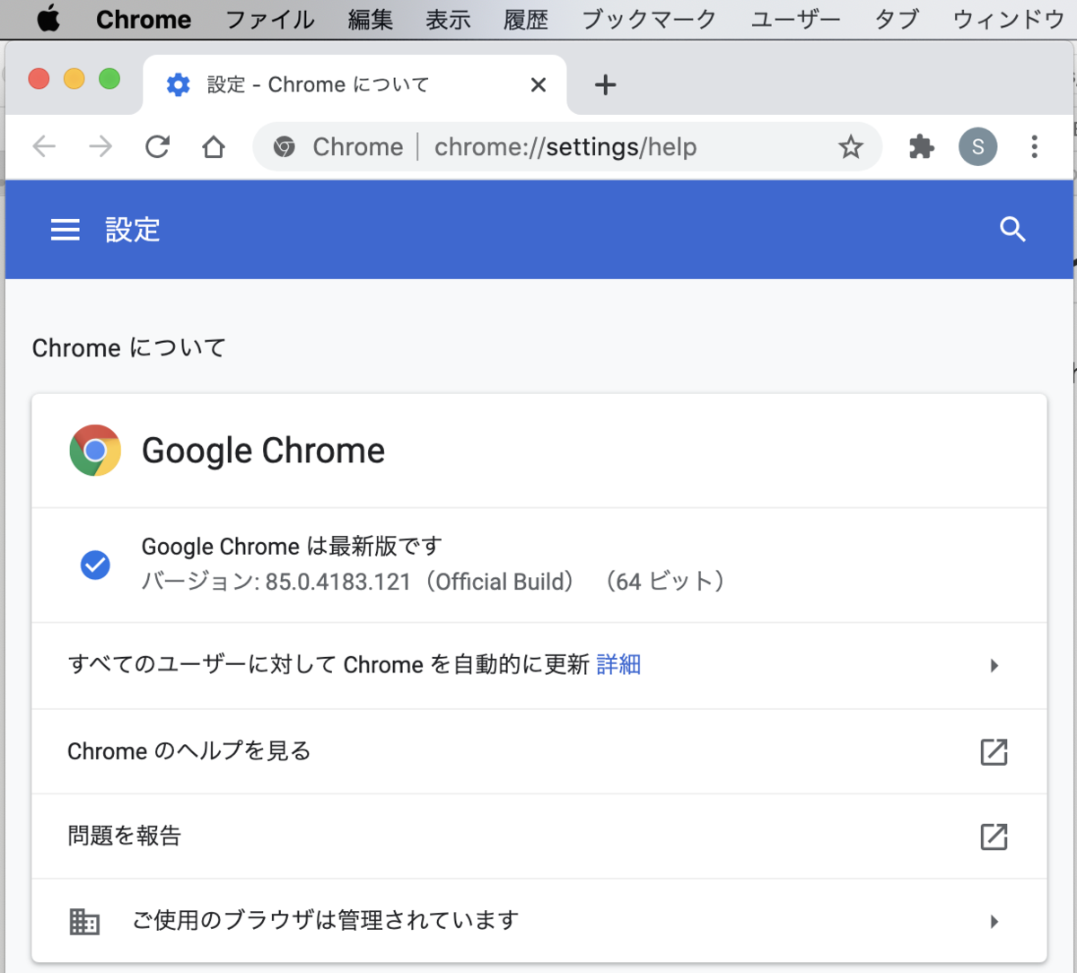Viewport: 1077px width, 973px height.
Task: Go to the home page icon
Action: [214, 146]
